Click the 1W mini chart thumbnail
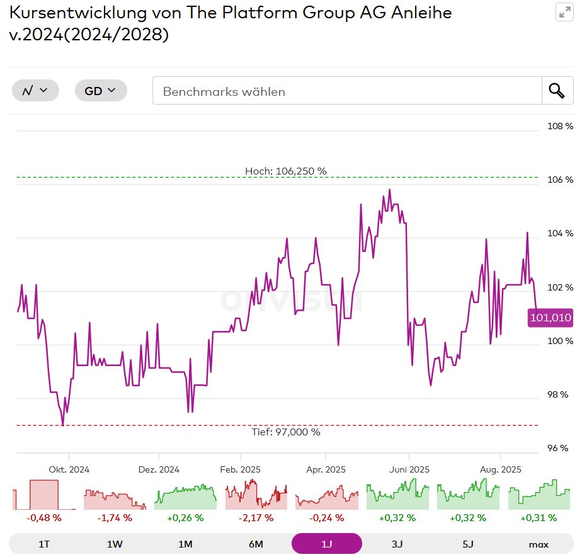 point(115,495)
